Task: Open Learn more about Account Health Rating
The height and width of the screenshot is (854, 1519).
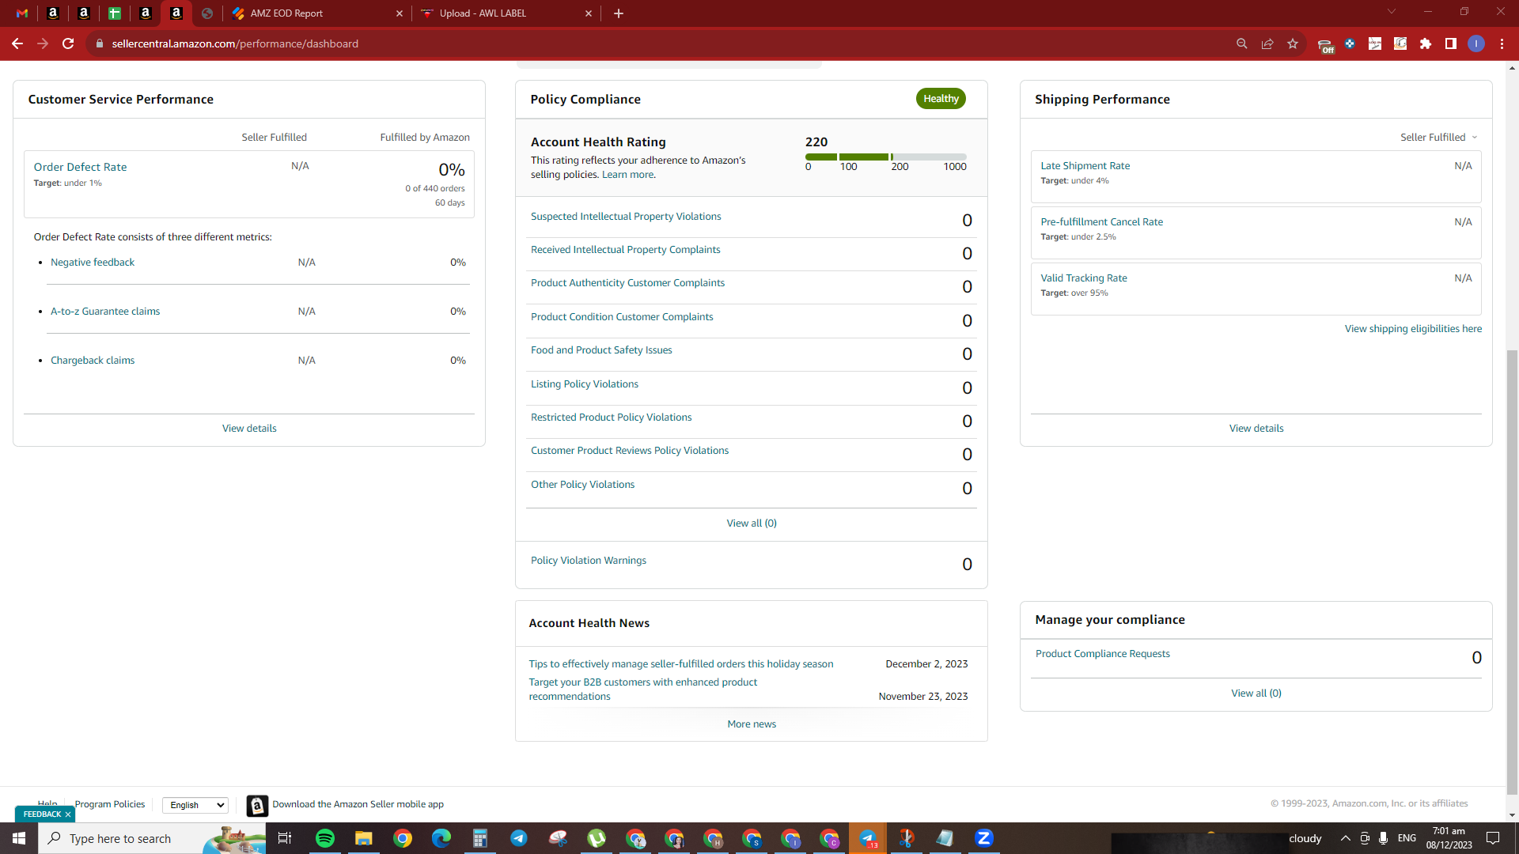Action: (628, 175)
